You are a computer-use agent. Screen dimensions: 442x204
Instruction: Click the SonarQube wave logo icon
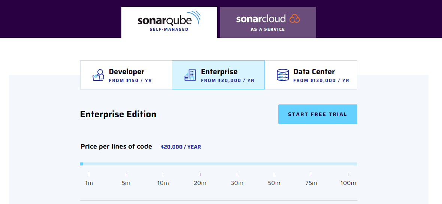click(196, 17)
